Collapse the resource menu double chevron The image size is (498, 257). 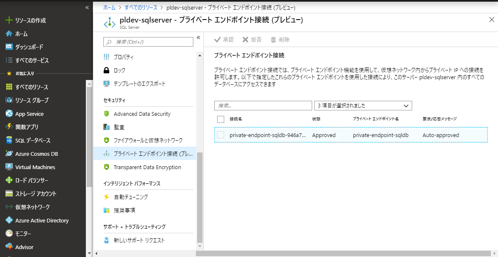(198, 37)
